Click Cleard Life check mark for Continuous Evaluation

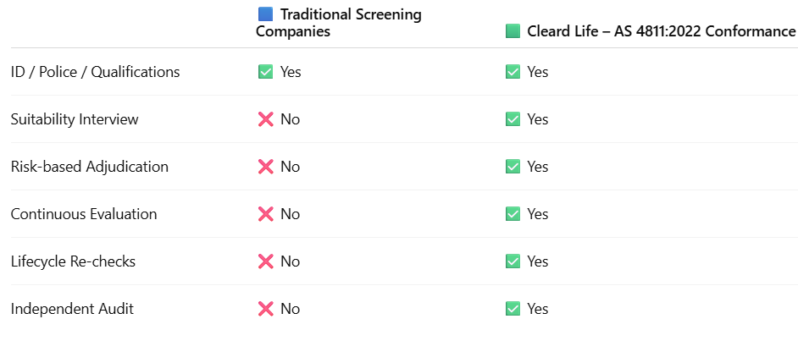tap(513, 214)
